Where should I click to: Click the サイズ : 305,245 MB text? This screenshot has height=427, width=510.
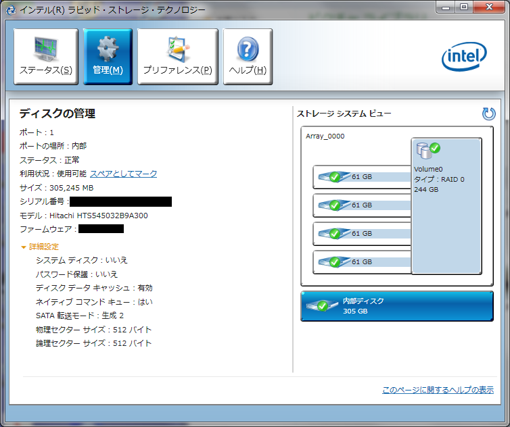pyautogui.click(x=57, y=188)
